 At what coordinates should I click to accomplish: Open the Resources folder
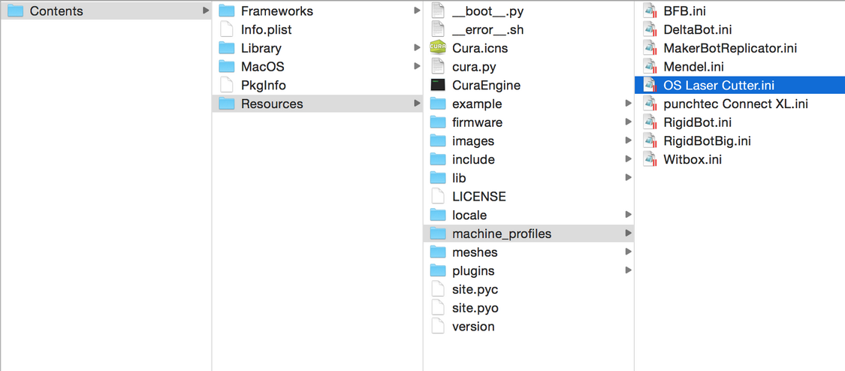(271, 104)
